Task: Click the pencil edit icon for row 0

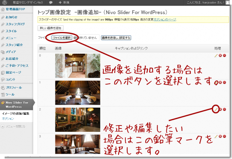Action: [x=216, y=55]
